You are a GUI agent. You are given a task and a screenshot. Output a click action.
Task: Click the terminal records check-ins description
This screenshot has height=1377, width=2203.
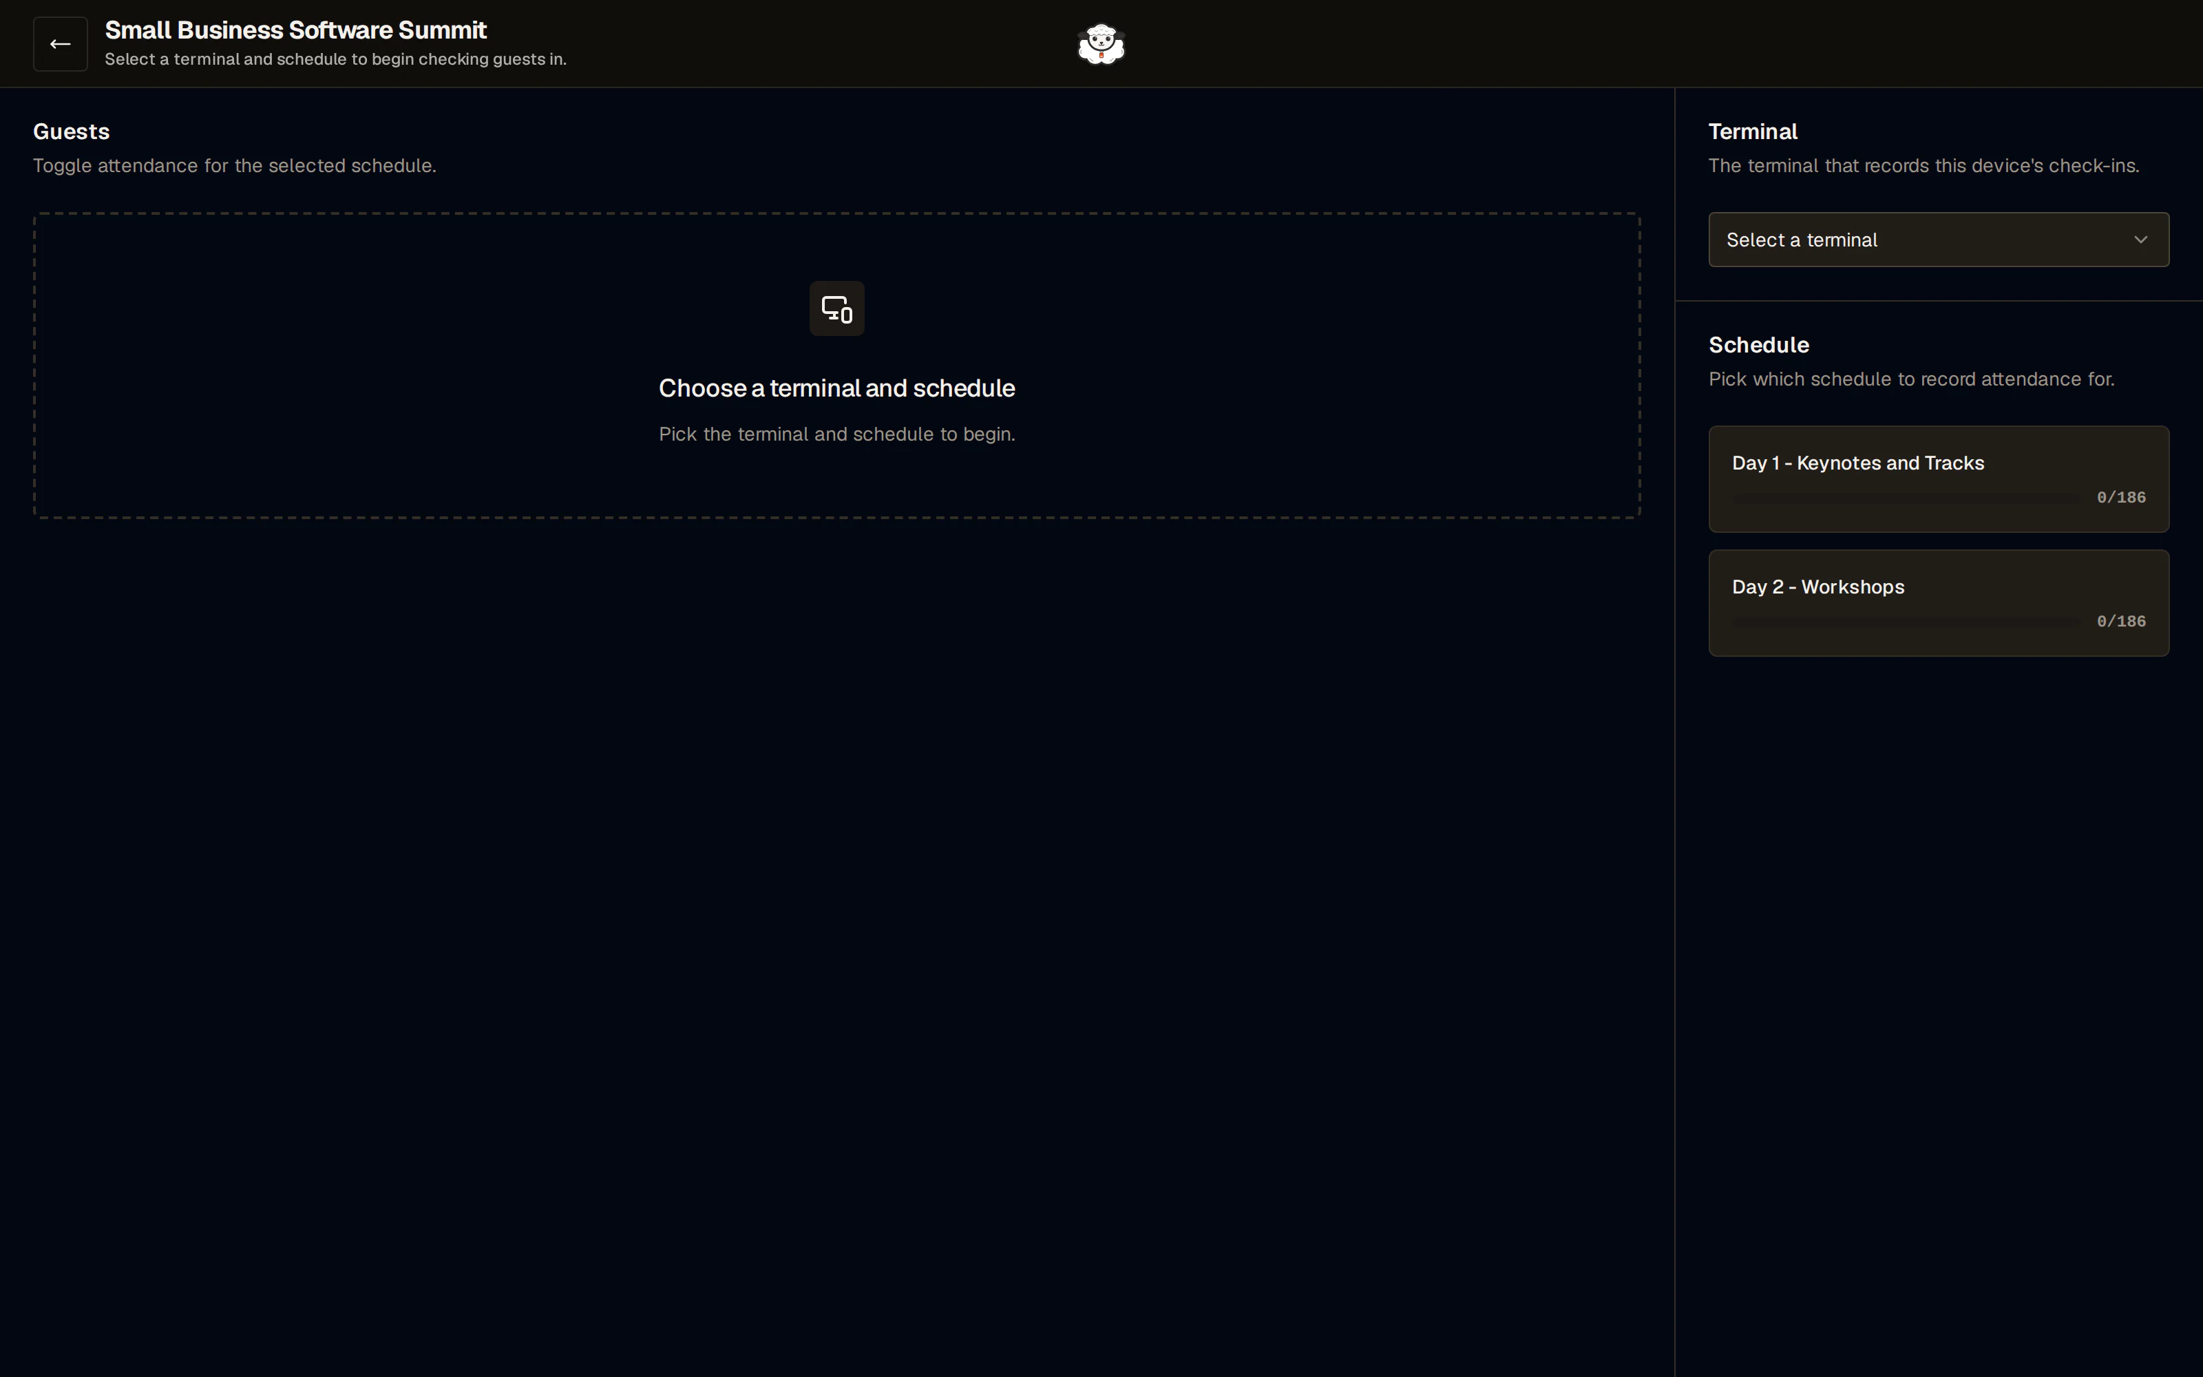1923,166
